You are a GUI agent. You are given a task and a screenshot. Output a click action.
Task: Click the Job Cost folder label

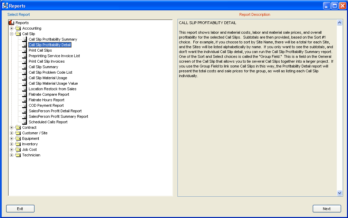29,149
